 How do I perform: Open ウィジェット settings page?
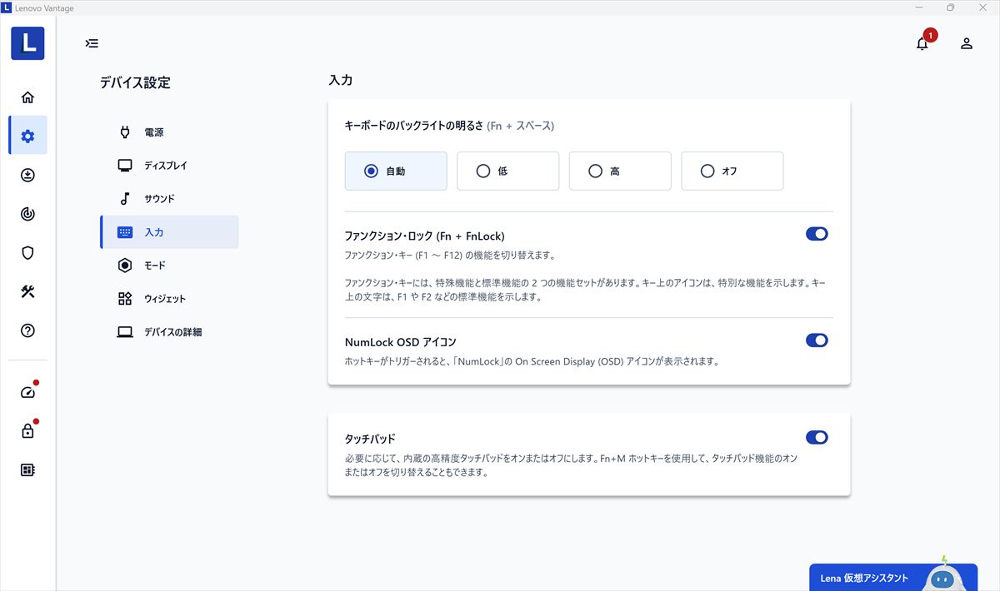pos(169,299)
